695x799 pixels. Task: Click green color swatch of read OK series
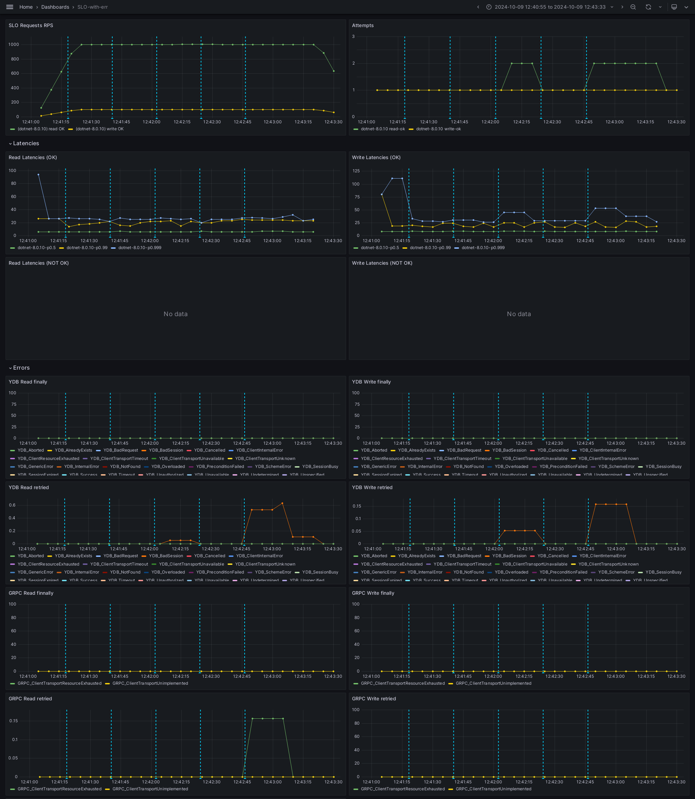click(13, 129)
